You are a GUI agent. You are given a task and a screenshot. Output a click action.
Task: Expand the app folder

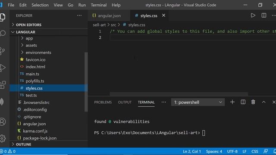[x=49, y=38]
